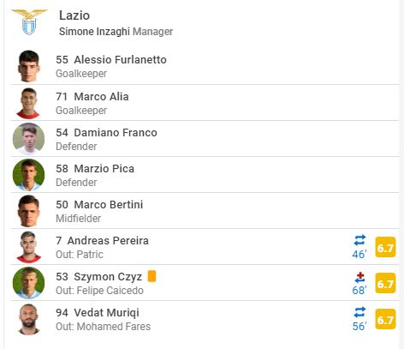This screenshot has width=404, height=349.
Task: Open Marzio Pica's player photo
Action: point(28,175)
